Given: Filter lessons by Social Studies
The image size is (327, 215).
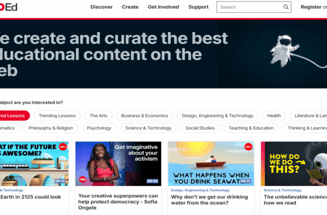Looking at the screenshot, I should [200, 128].
